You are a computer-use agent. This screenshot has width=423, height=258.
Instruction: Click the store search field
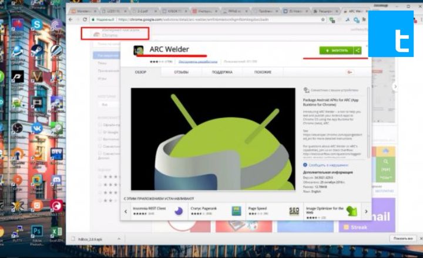pos(107,44)
